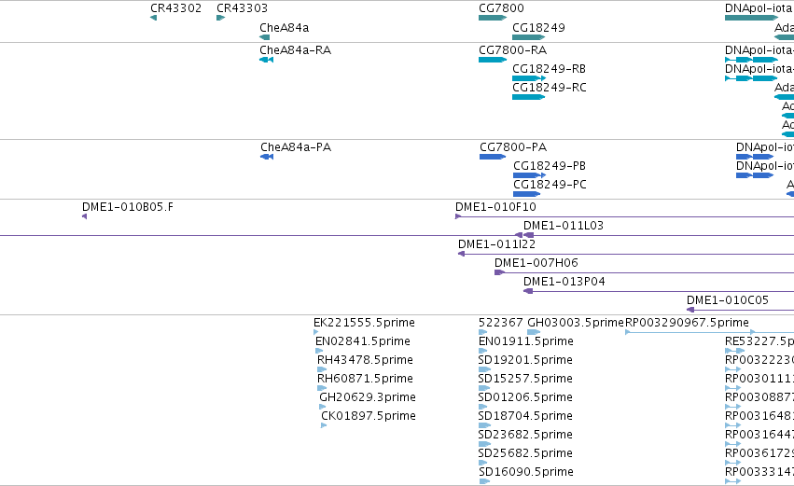This screenshot has height=486, width=794.
Task: Select the GH20629.3prime EST arrow
Action: pos(323,407)
